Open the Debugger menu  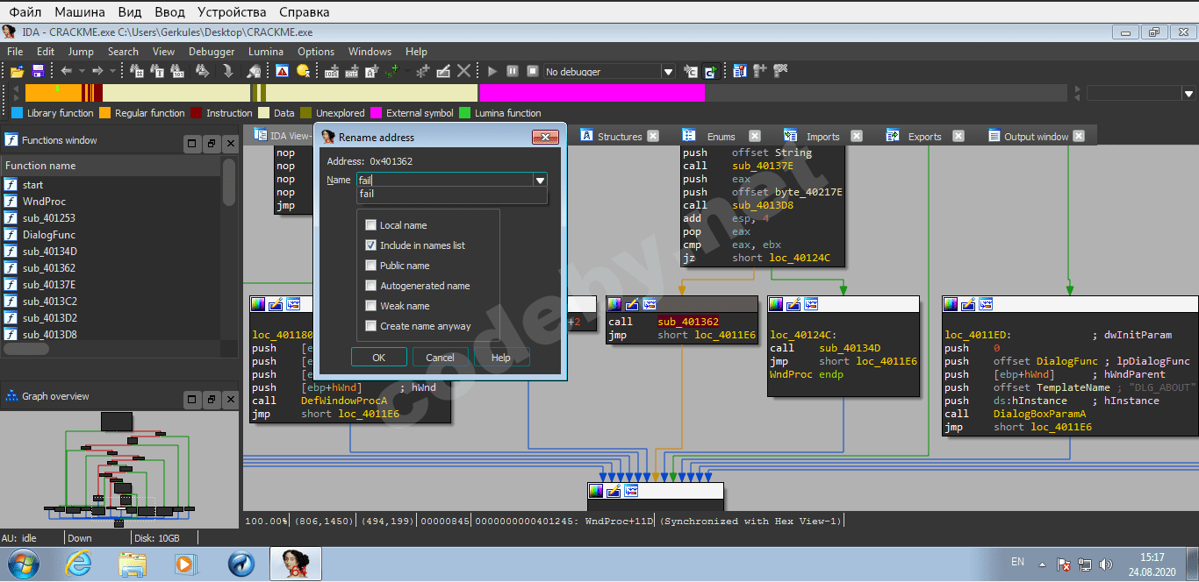point(212,52)
